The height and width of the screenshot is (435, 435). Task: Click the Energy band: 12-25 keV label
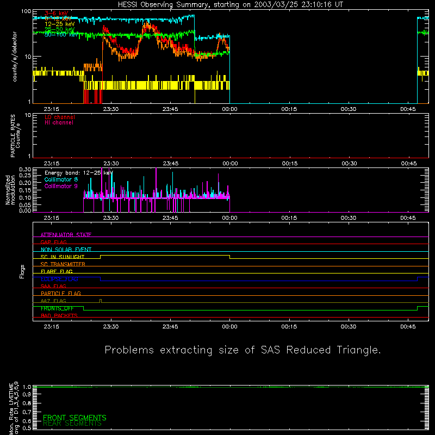point(79,173)
